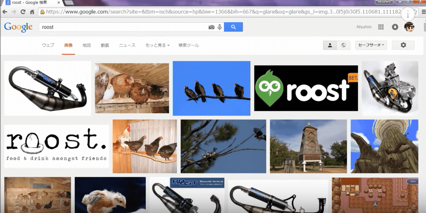Reload the page with the refresh icon

click(23, 12)
